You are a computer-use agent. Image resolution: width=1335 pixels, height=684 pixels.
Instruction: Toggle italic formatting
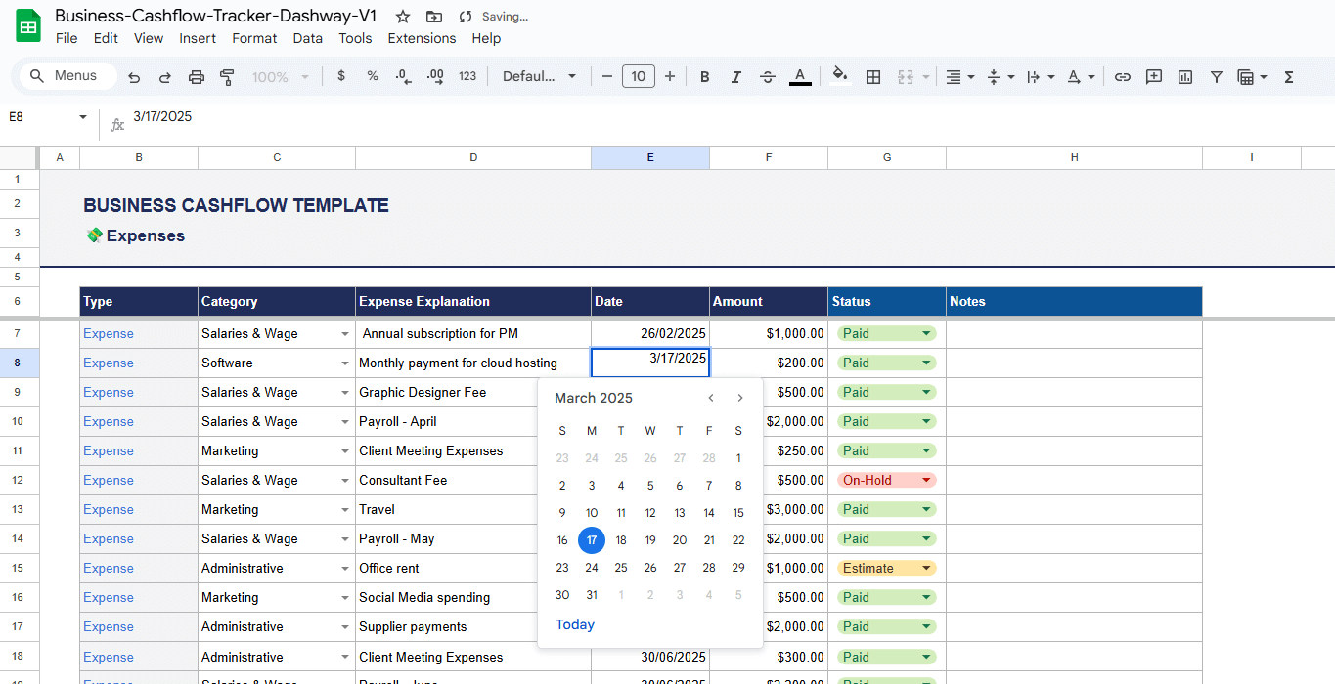pyautogui.click(x=735, y=76)
